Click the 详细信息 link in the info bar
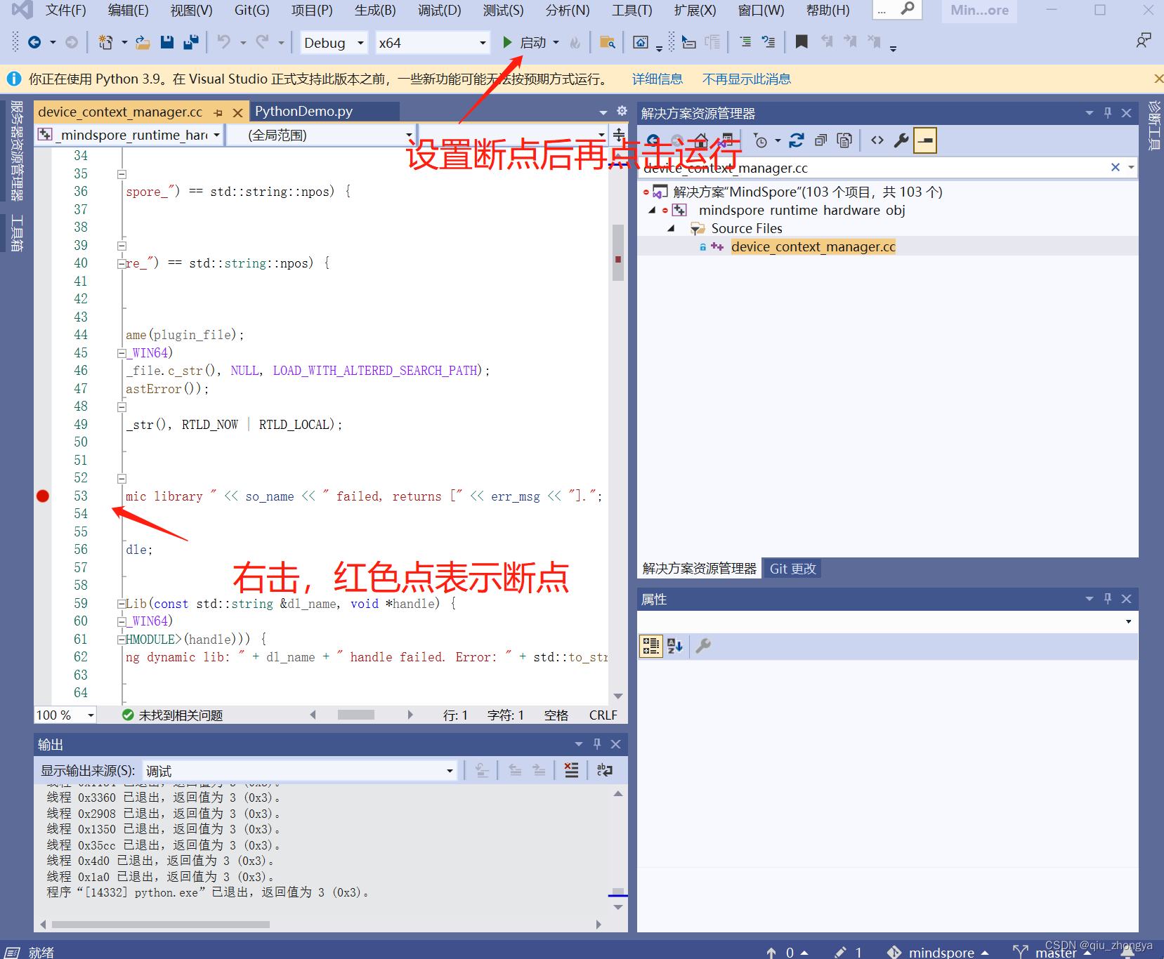 [658, 79]
